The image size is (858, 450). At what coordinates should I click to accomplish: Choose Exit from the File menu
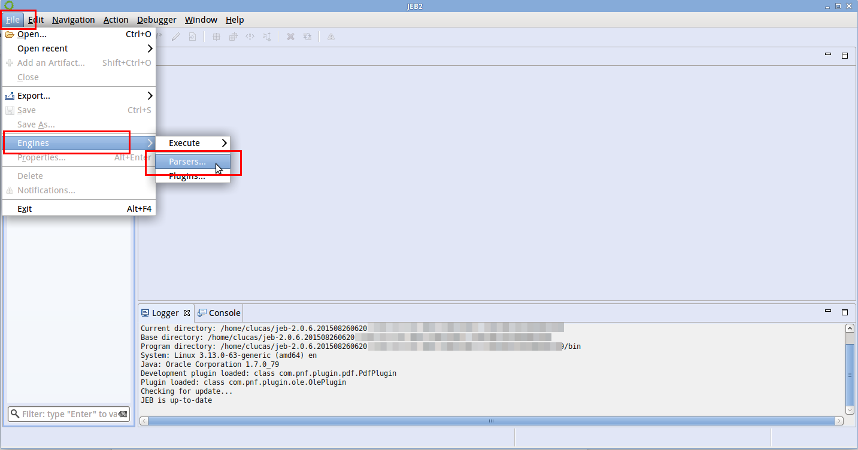coord(79,209)
